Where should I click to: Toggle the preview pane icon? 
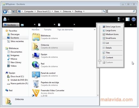click(128, 19)
